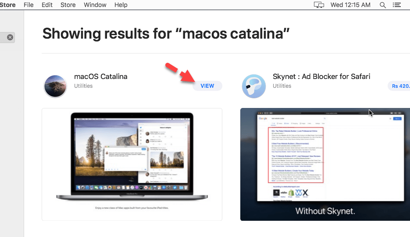This screenshot has height=237, width=410.
Task: Open the macOS Catalina MacBook preview screenshot
Action: [x=132, y=164]
